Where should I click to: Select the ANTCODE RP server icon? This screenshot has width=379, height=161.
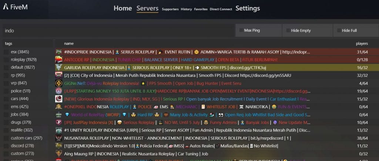click(x=58, y=60)
